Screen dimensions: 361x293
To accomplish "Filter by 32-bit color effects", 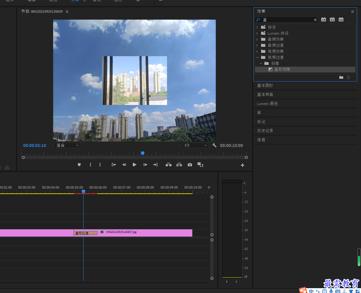I will 332,20.
